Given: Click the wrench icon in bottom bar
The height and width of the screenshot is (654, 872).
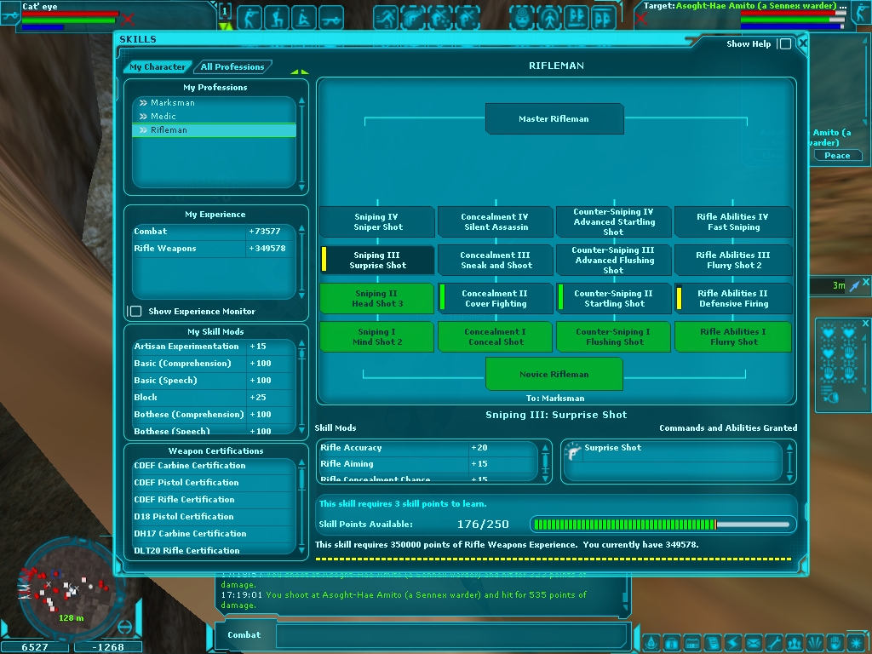Looking at the screenshot, I should pos(773,642).
